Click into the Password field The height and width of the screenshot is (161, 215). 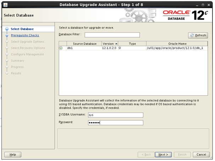[x=115, y=123]
